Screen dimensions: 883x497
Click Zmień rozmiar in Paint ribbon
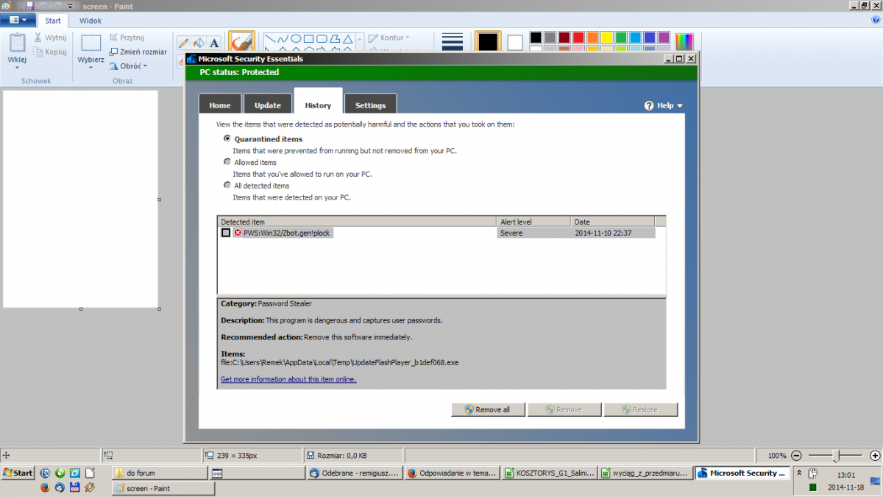[x=138, y=52]
